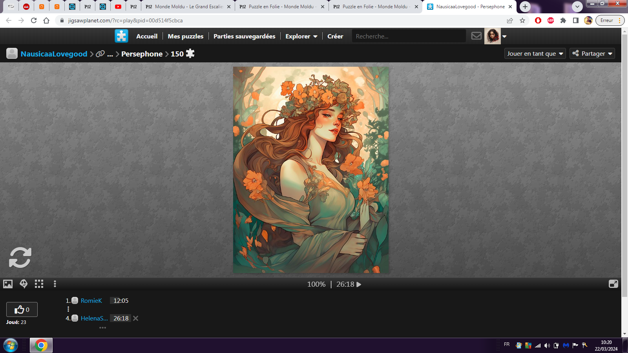Click the Chrome profile avatar
Image resolution: width=628 pixels, height=353 pixels.
point(588,20)
